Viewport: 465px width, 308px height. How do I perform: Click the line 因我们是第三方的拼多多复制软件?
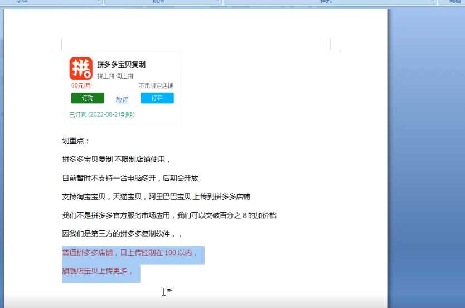coord(122,234)
